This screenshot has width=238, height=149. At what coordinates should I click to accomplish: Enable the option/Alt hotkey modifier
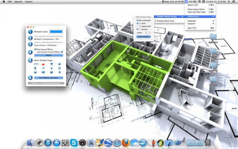click(x=138, y=26)
